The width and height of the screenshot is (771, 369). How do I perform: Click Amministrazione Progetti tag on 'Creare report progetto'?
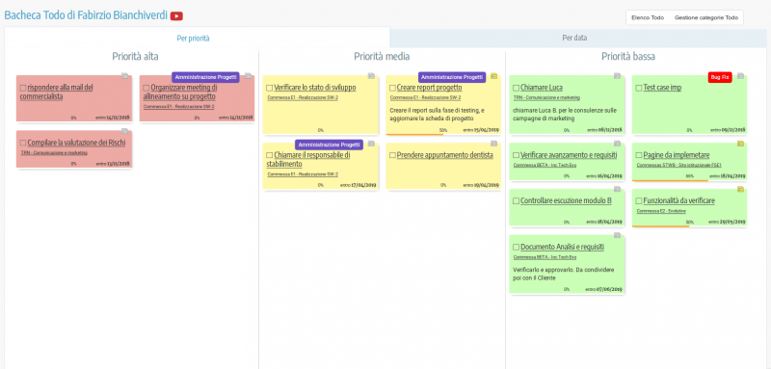pos(452,77)
